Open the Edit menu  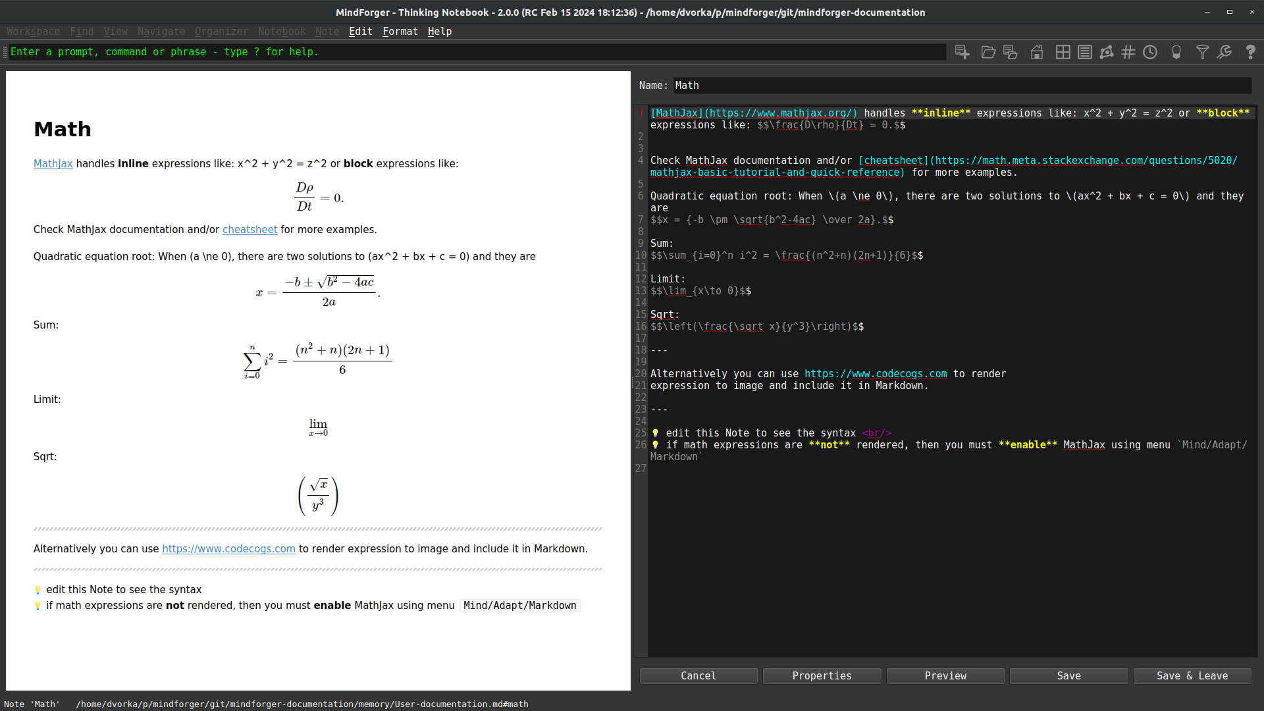pos(360,32)
